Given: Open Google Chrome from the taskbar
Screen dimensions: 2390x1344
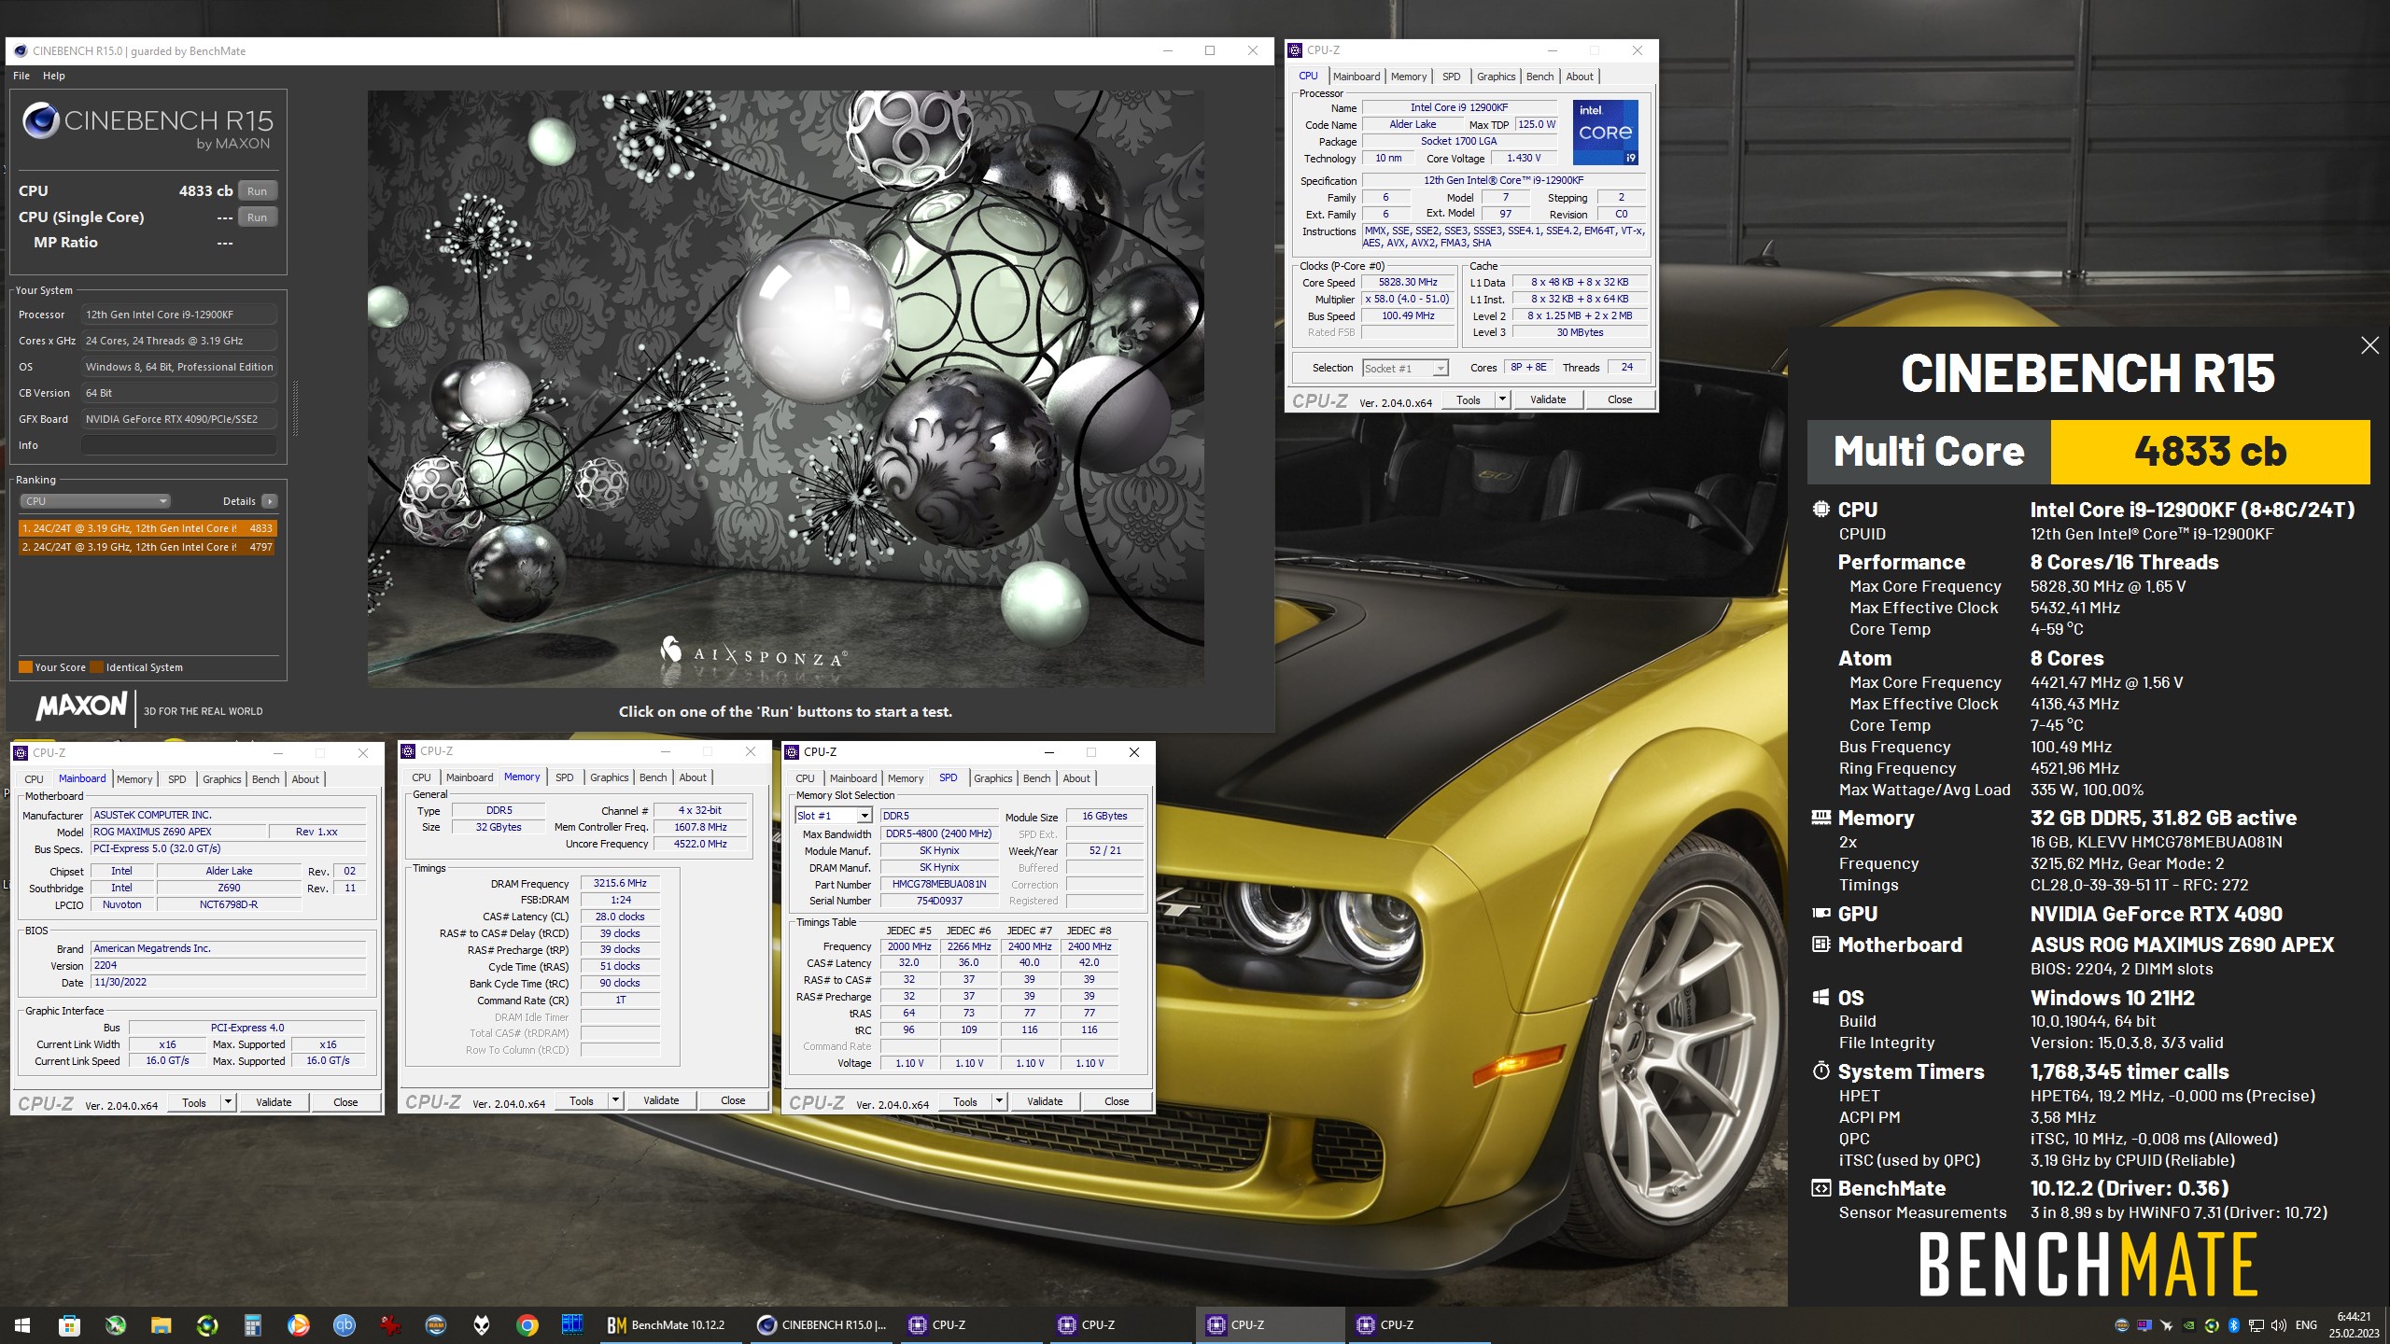Looking at the screenshot, I should tap(527, 1324).
